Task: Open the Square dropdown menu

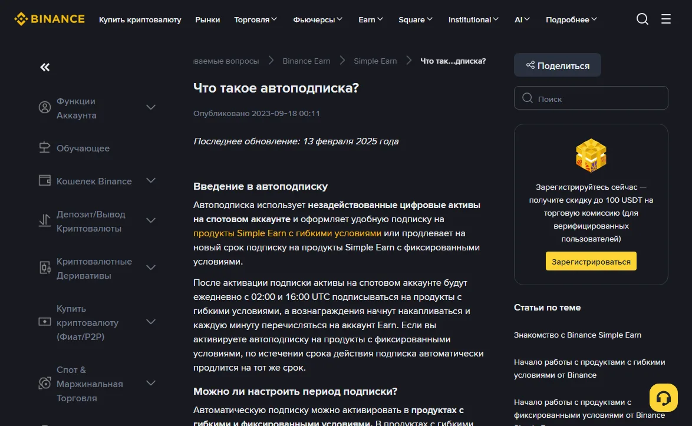Action: [416, 19]
